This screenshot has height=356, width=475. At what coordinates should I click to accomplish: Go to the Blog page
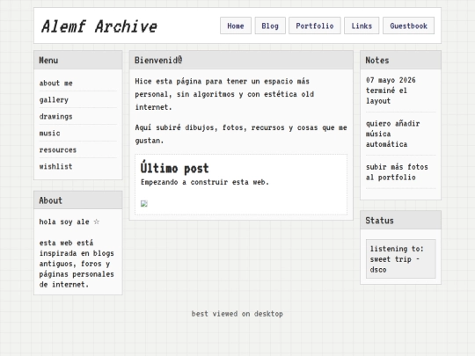click(270, 25)
